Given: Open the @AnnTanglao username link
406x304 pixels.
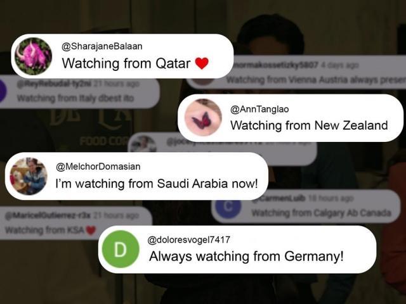Looking at the screenshot, I should (x=259, y=109).
